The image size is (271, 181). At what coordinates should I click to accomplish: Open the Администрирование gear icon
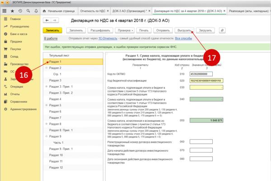pos(5,109)
